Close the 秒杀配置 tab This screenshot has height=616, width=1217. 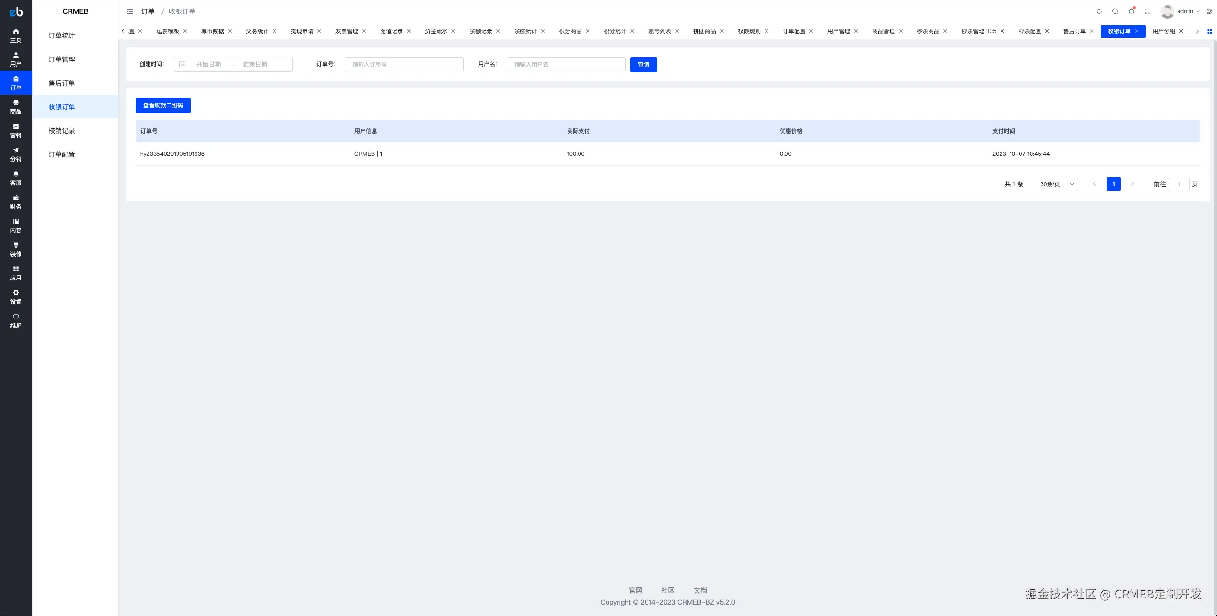pyautogui.click(x=1047, y=31)
